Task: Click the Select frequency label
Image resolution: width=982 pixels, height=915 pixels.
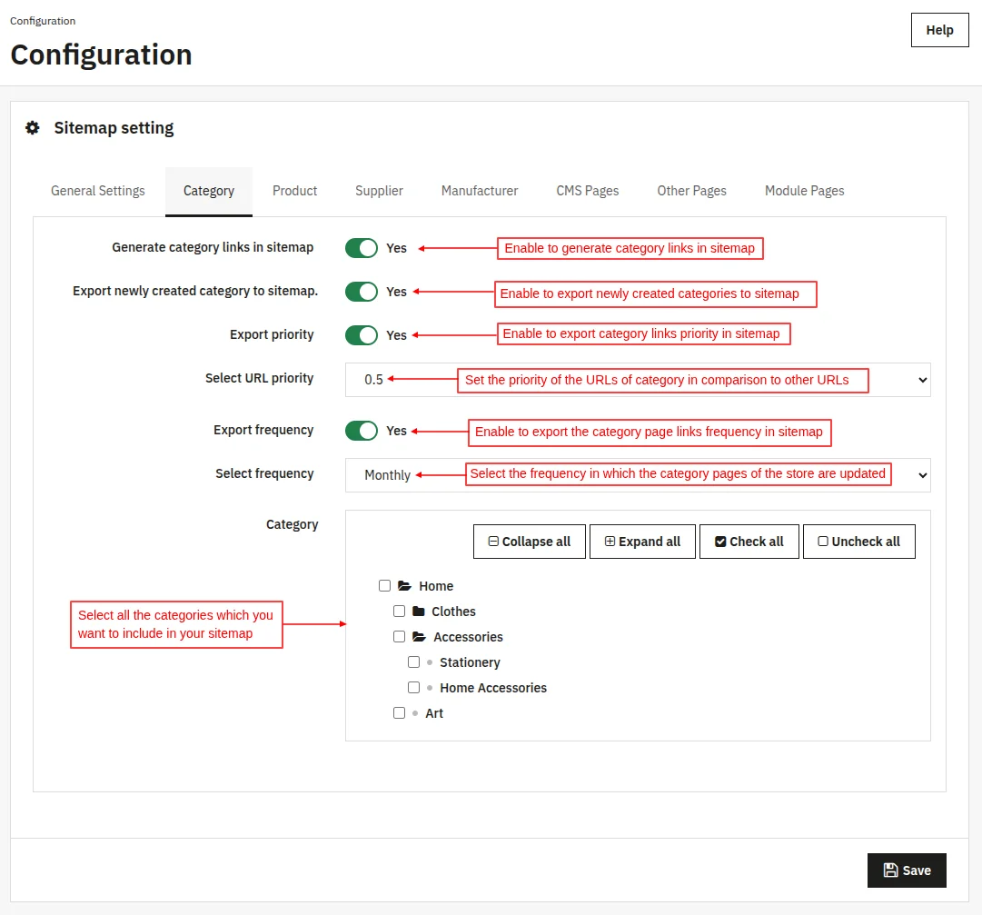Action: tap(264, 473)
